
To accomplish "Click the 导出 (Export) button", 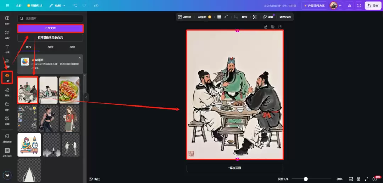I will [373, 6].
